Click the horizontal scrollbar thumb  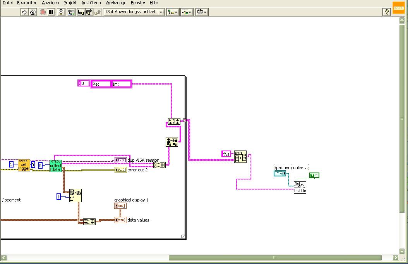(x=274, y=258)
